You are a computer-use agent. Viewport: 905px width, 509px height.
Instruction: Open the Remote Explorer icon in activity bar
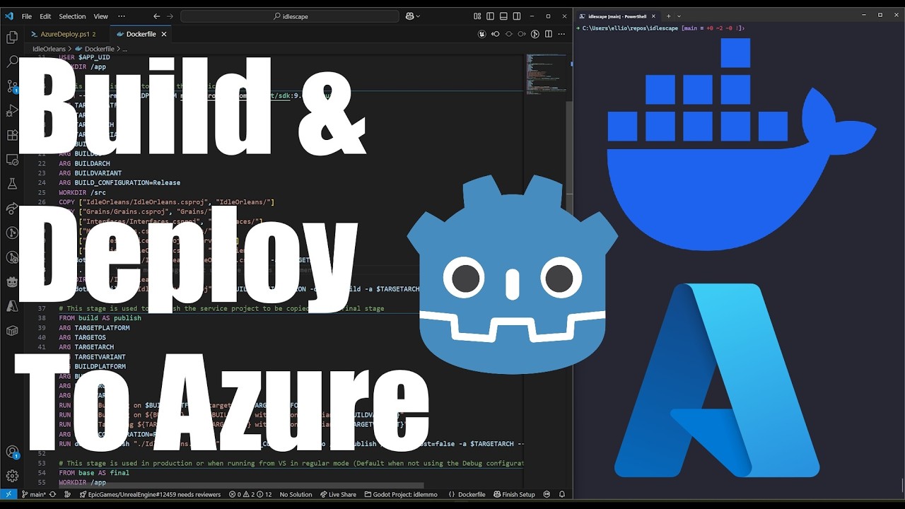(12, 160)
